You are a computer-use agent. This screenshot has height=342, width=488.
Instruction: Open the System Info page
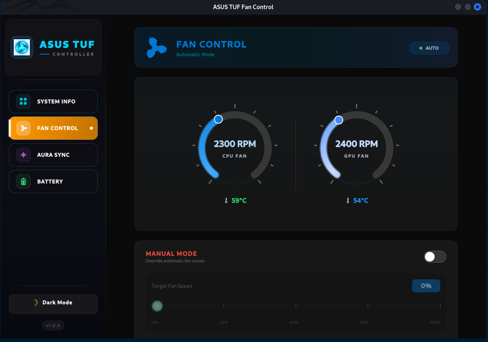[53, 101]
